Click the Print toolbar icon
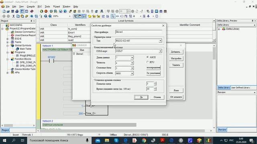This screenshot has width=257, height=144. coord(17,11)
